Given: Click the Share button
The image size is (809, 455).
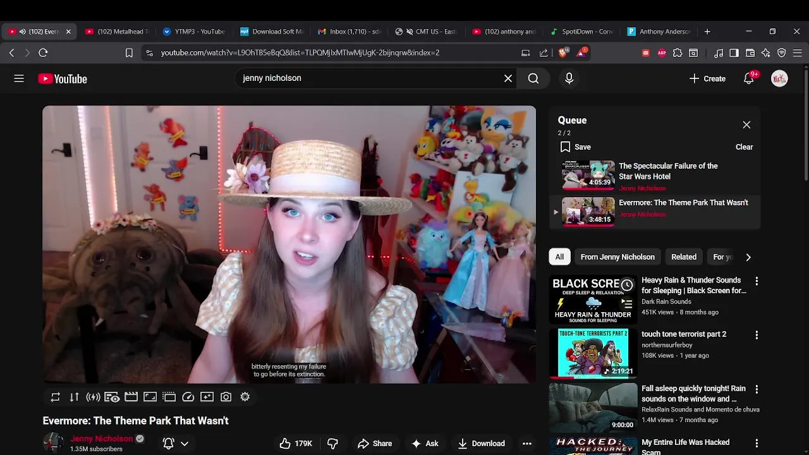Looking at the screenshot, I should [375, 444].
